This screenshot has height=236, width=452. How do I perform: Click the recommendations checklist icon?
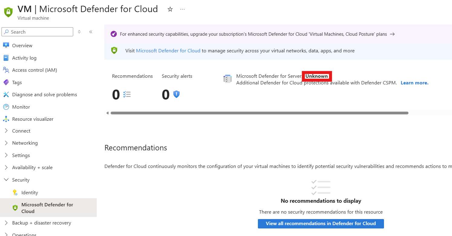coord(127,94)
